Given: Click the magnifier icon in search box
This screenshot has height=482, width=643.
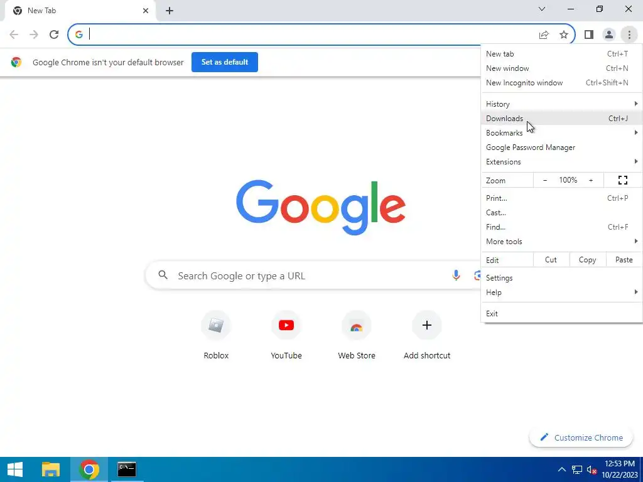Looking at the screenshot, I should click(163, 275).
